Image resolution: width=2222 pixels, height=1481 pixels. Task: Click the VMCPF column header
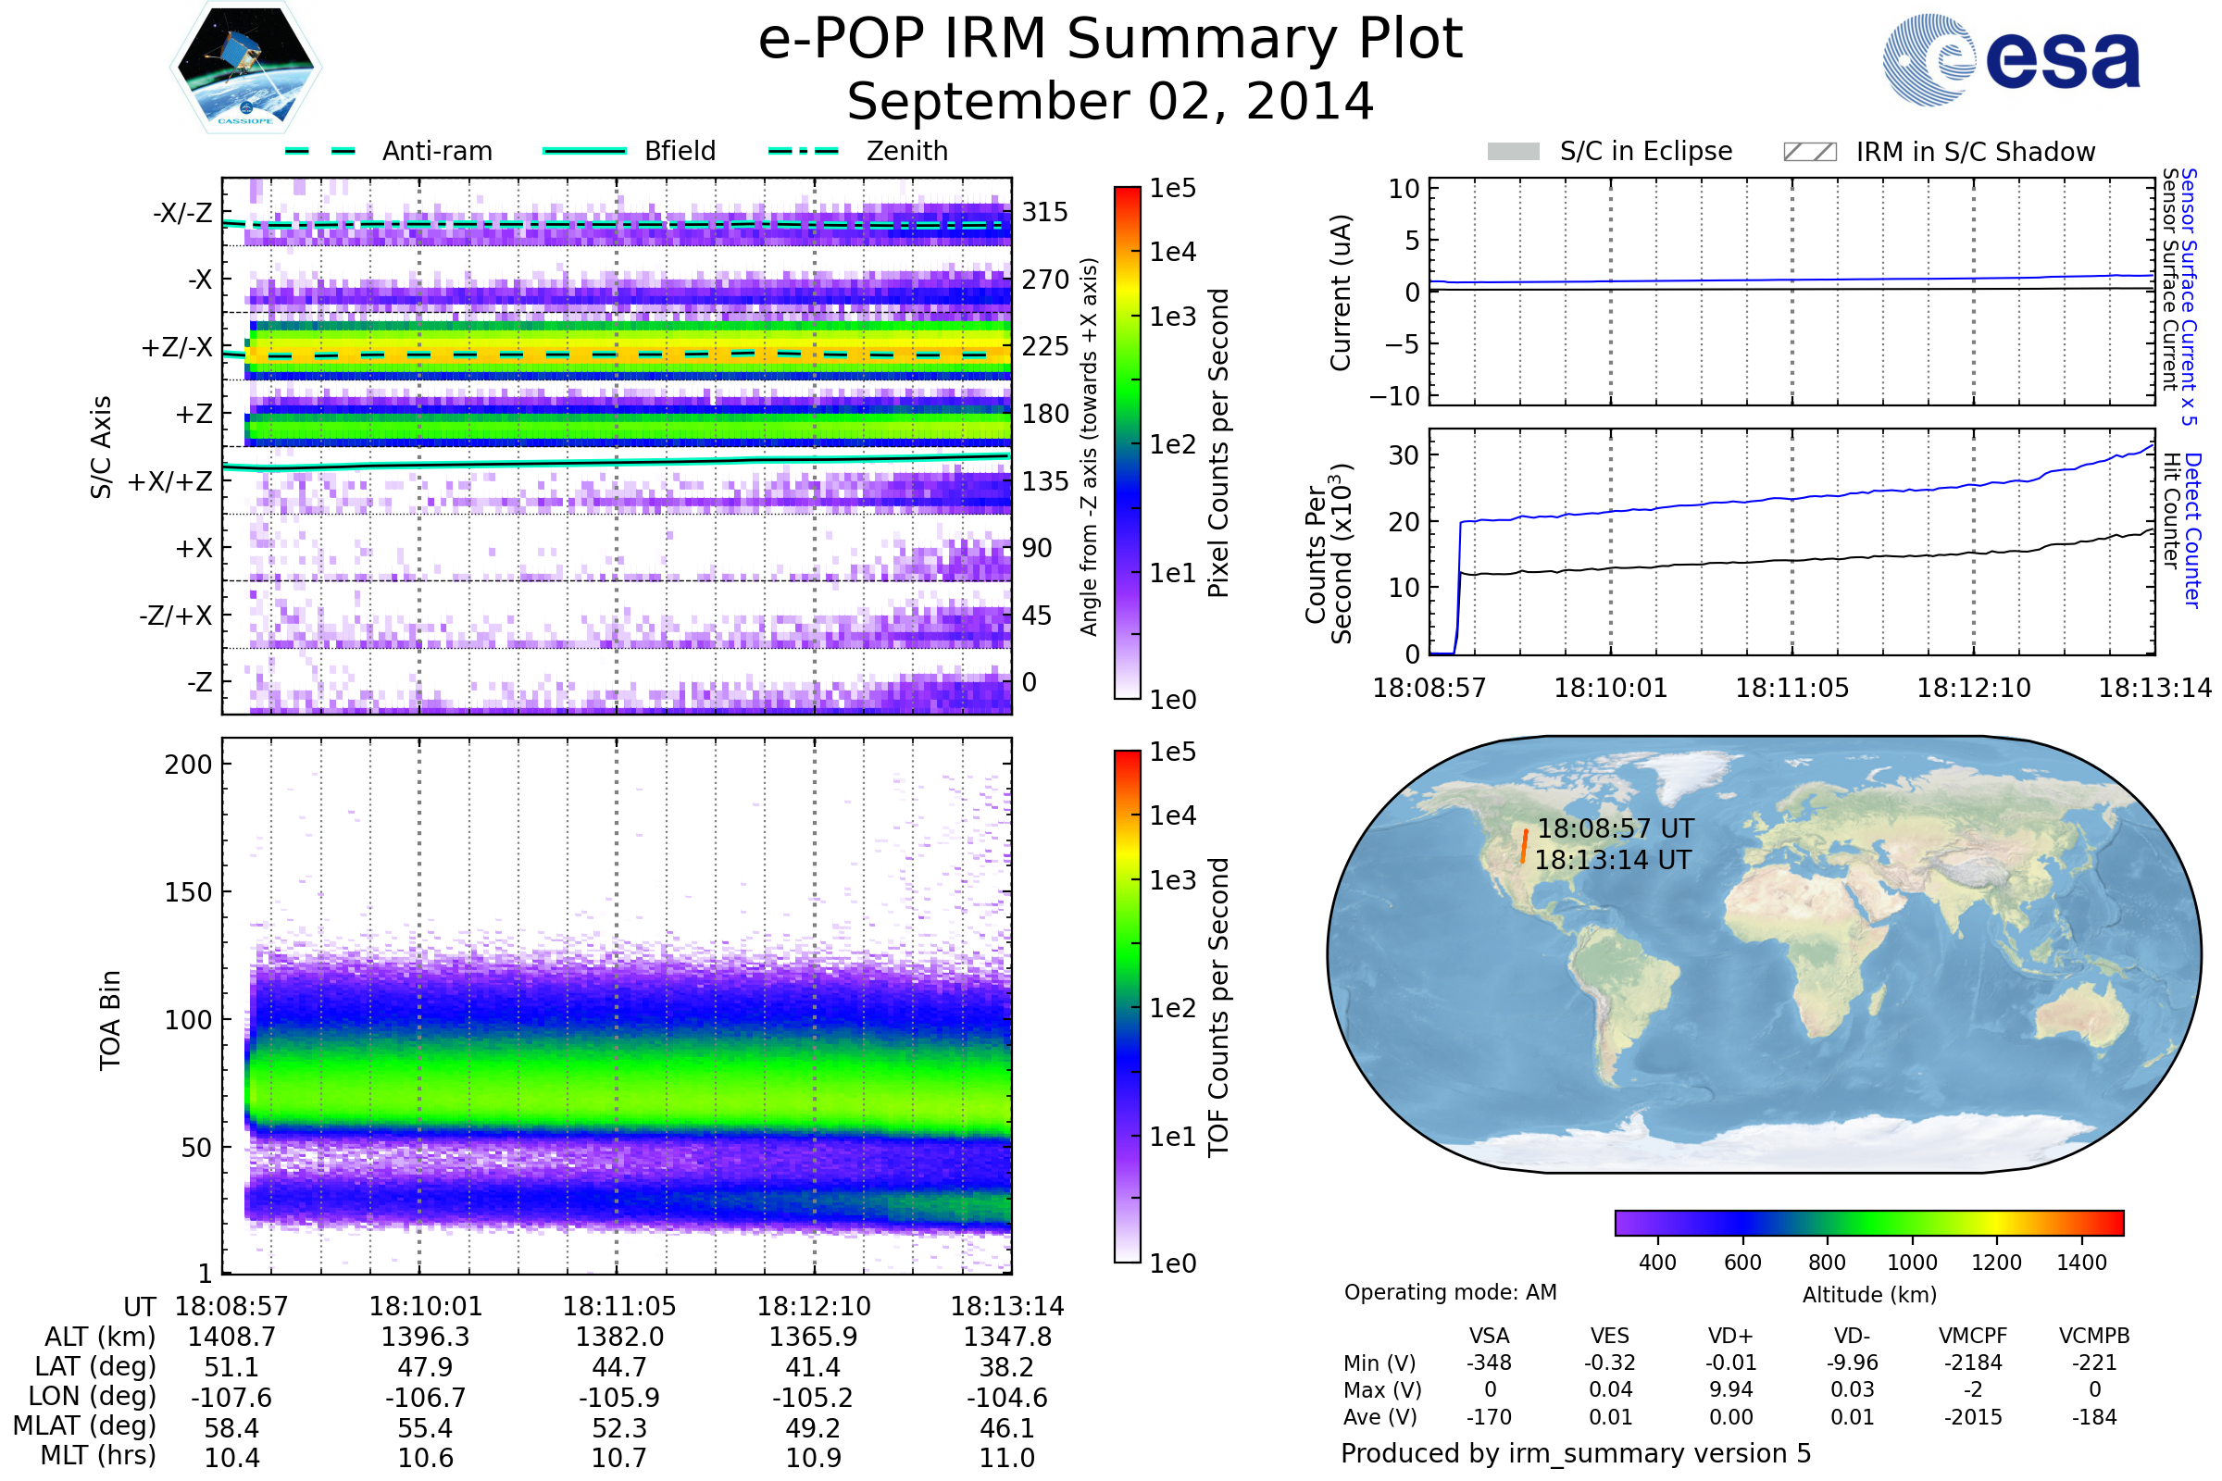click(x=1973, y=1336)
